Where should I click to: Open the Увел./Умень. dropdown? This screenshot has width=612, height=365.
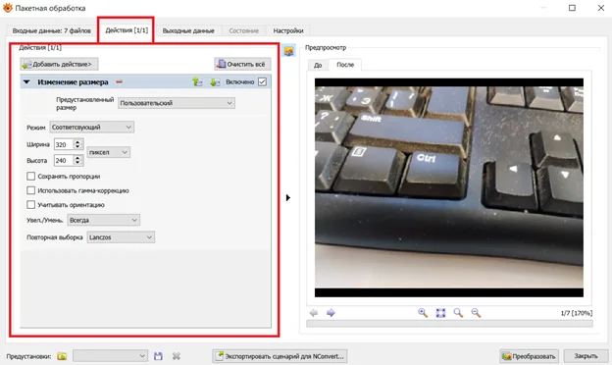click(103, 220)
